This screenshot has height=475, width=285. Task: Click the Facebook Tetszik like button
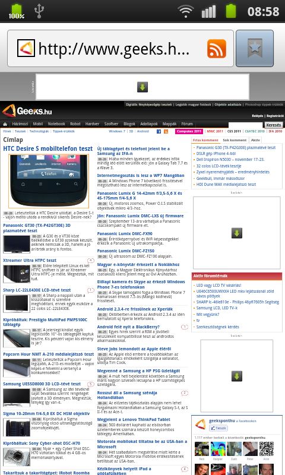pyautogui.click(x=218, y=428)
